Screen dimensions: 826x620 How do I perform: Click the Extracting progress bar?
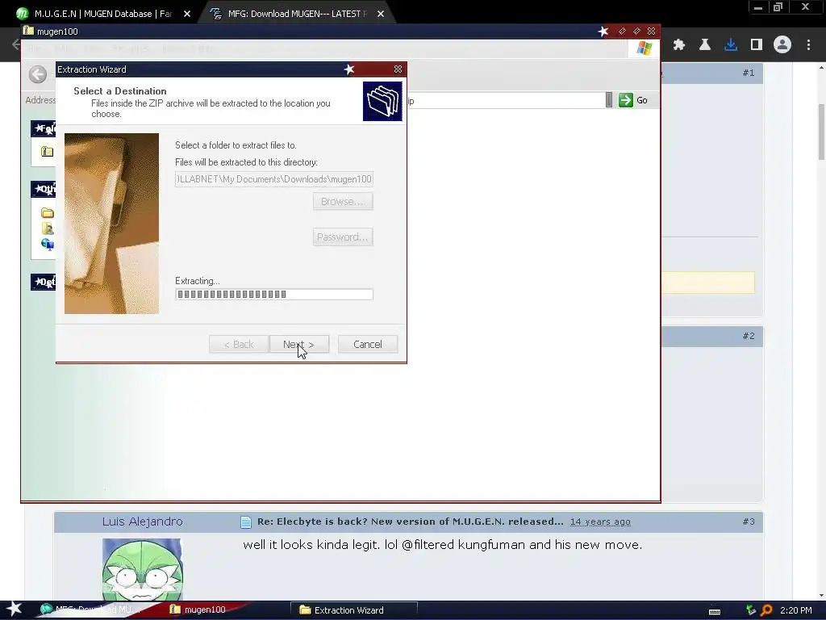coord(274,294)
